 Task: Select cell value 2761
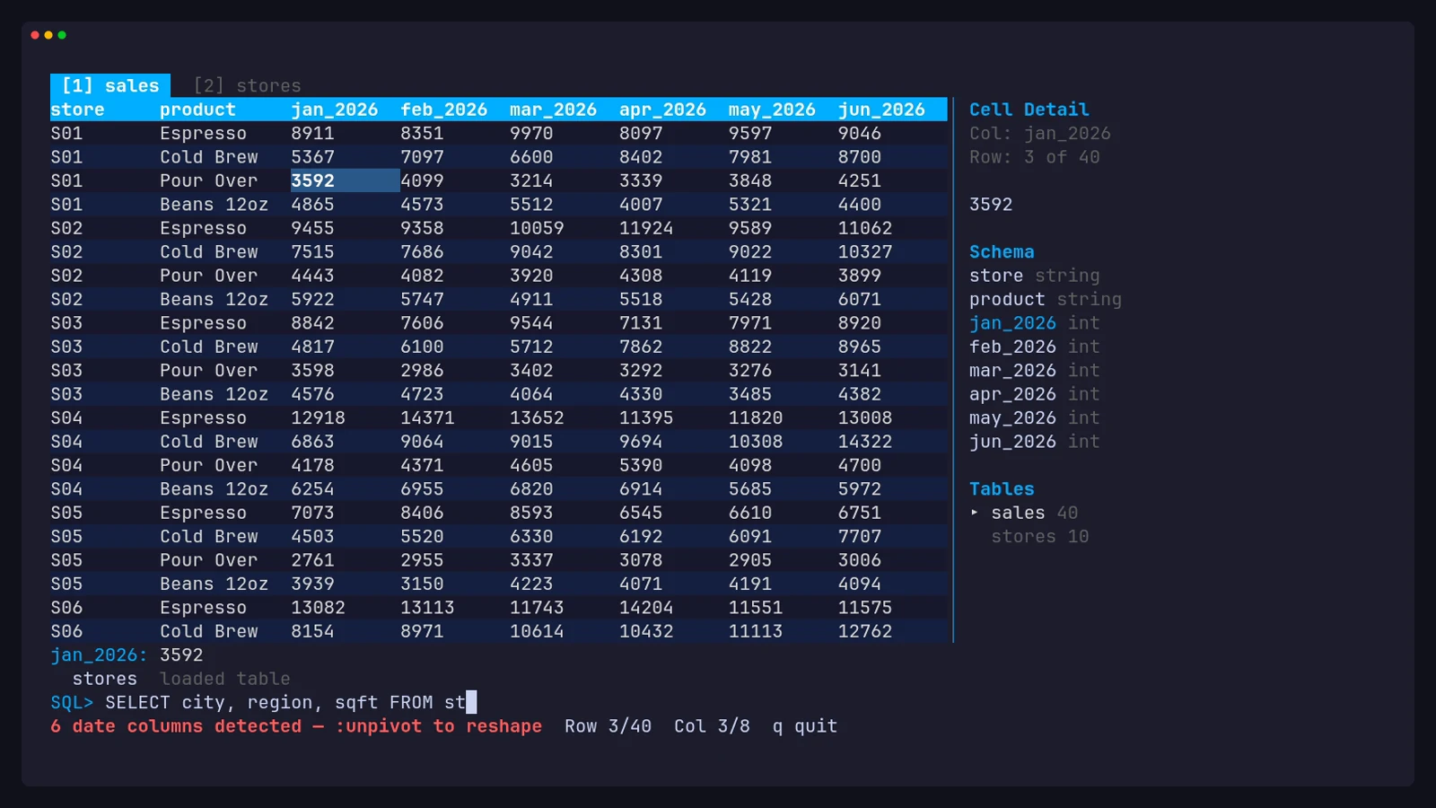tap(312, 560)
